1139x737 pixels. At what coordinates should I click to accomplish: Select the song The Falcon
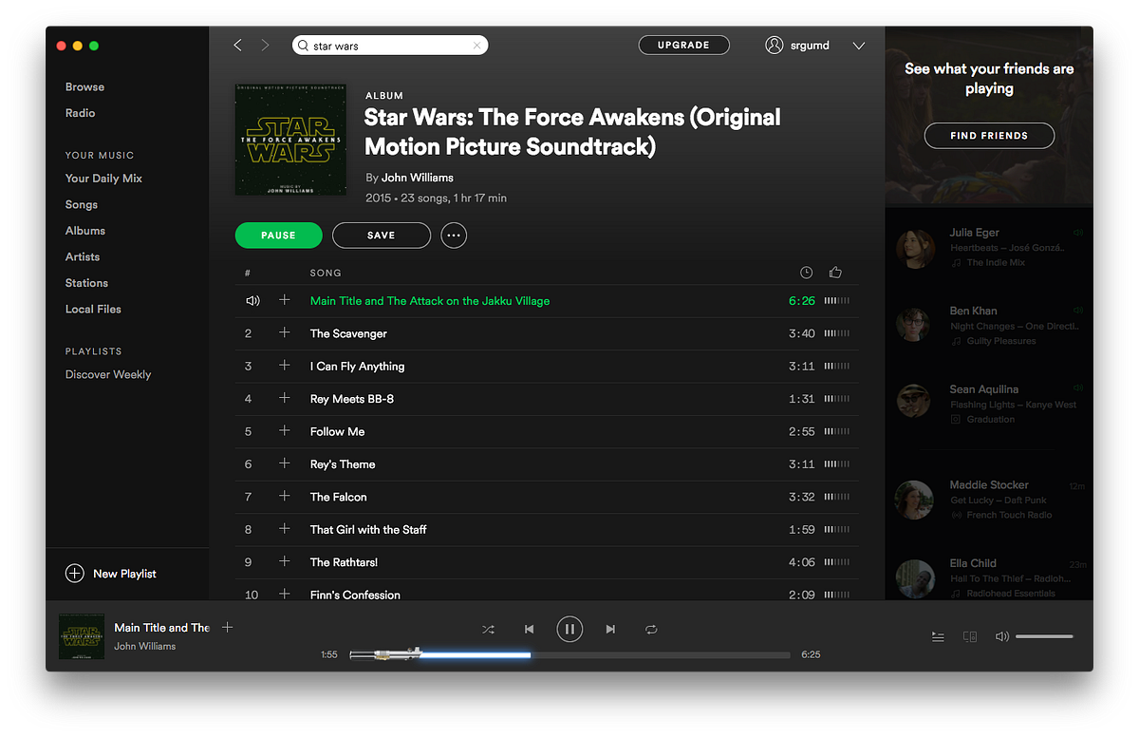338,497
